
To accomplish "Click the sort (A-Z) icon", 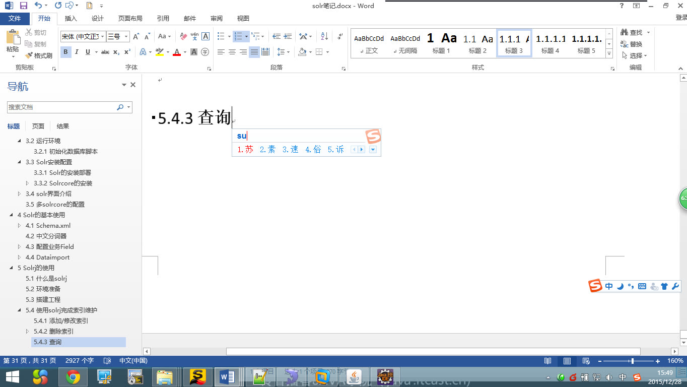I will point(324,36).
